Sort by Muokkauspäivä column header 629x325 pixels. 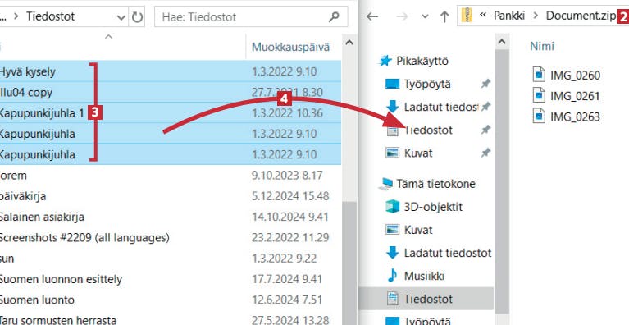[x=290, y=47]
